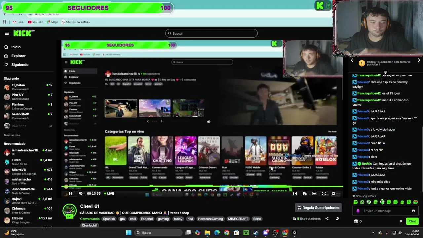Enter fullscreen mode
Viewport: 423px width, 238px height.
click(x=324, y=194)
